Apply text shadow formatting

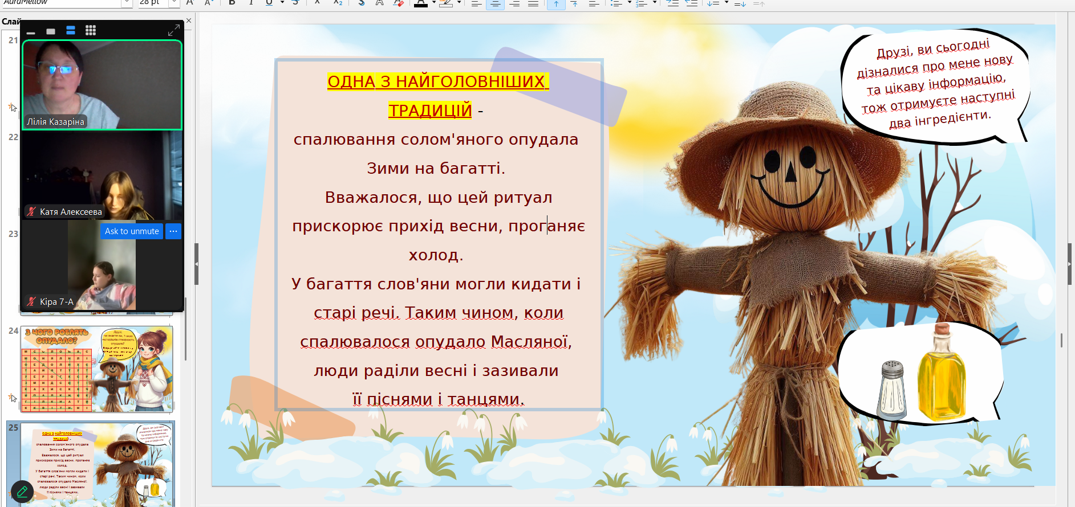point(362,3)
